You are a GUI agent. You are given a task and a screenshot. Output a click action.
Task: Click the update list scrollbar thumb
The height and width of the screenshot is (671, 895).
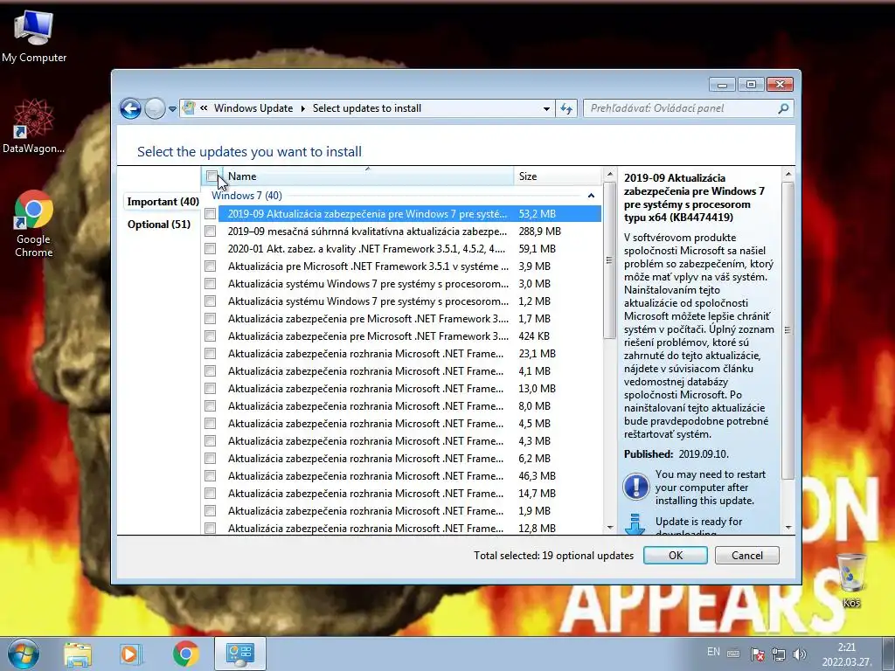609,260
